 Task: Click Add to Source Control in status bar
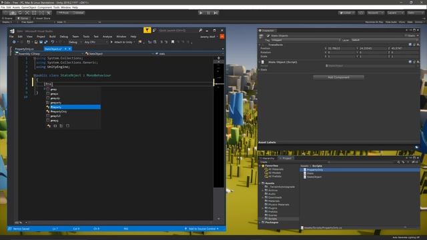tap(201, 229)
